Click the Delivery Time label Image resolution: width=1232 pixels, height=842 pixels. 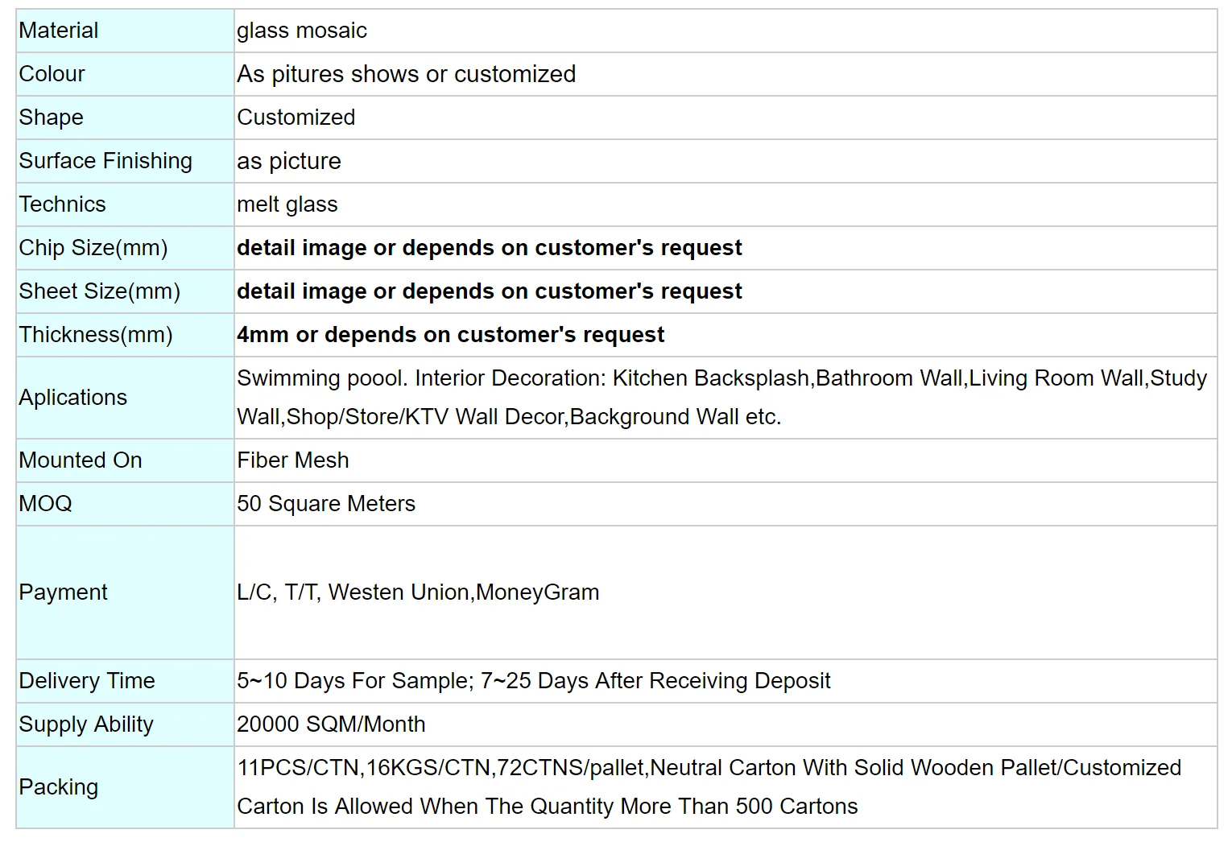pos(87,681)
